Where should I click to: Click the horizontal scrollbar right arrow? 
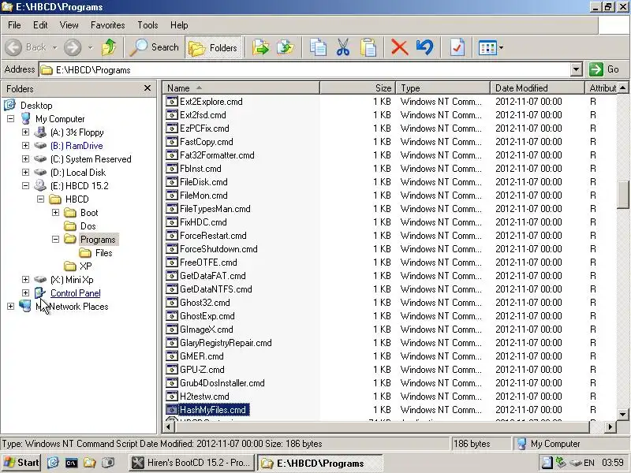coord(610,426)
